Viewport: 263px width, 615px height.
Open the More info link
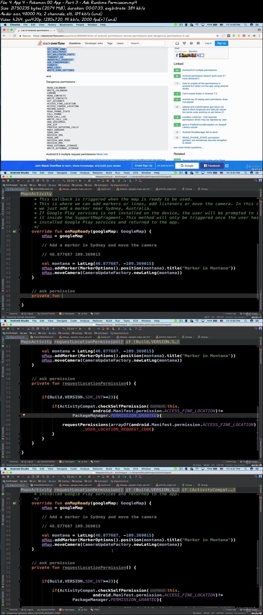click(102, 154)
